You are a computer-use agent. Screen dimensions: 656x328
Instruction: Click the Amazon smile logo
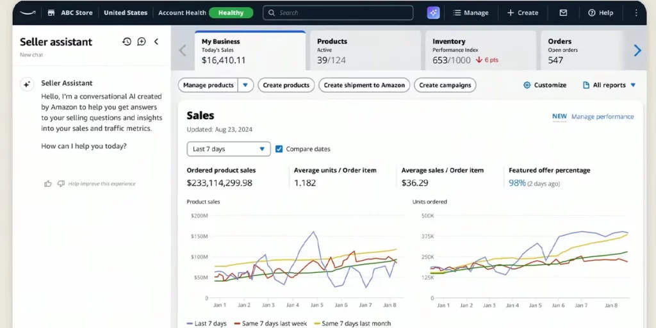(x=28, y=12)
